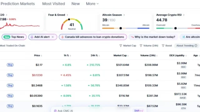Image resolution: width=200 pixels, height=112 pixels.
Task: Sort by 24h % column header
Action: point(95,55)
